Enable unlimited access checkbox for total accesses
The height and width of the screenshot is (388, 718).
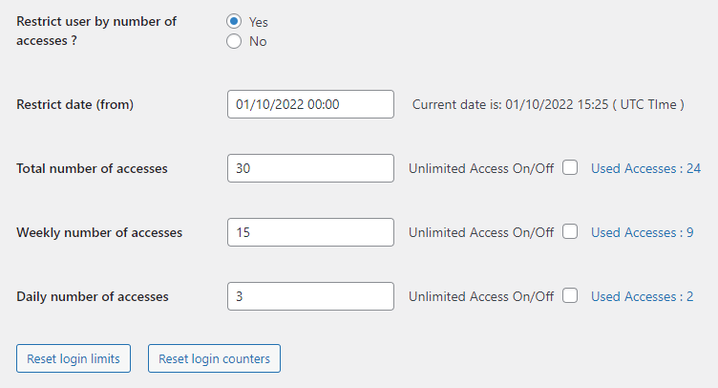(x=570, y=168)
